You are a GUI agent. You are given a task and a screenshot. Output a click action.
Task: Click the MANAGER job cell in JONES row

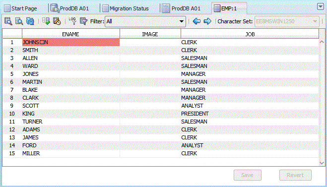[x=250, y=74]
